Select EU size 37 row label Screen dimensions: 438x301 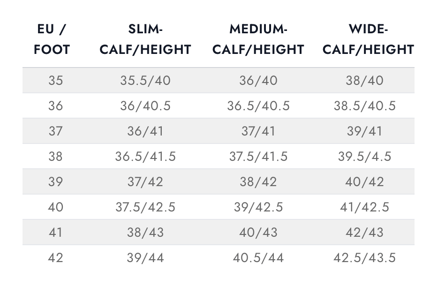tap(56, 131)
